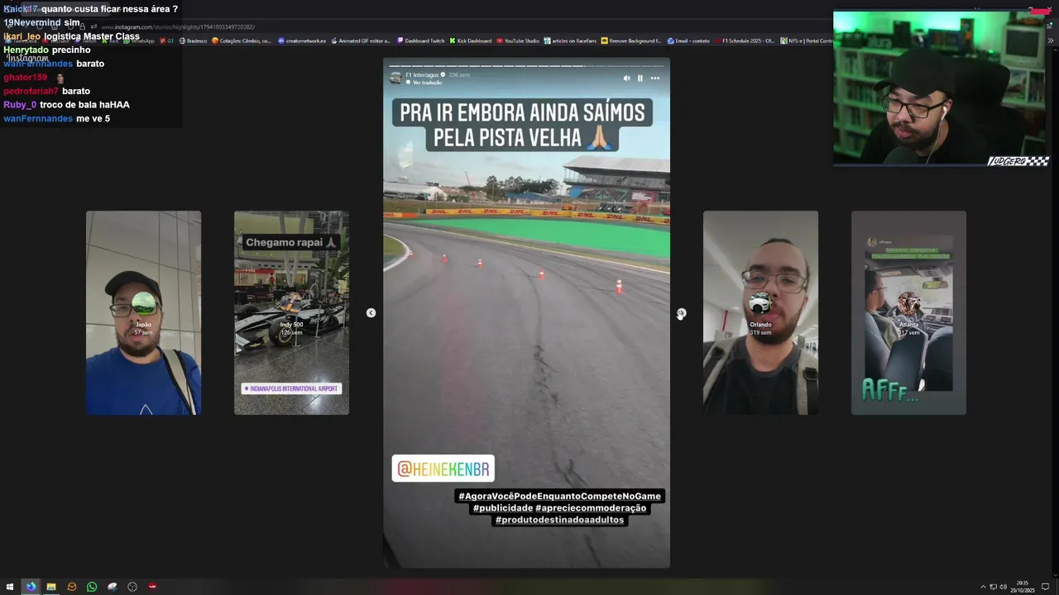
Task: Open WhatsApp from the taskbar
Action: coord(92,587)
